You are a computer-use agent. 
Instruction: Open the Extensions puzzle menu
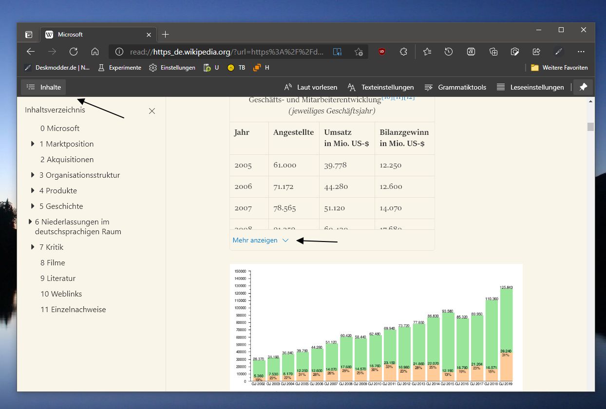click(x=403, y=52)
